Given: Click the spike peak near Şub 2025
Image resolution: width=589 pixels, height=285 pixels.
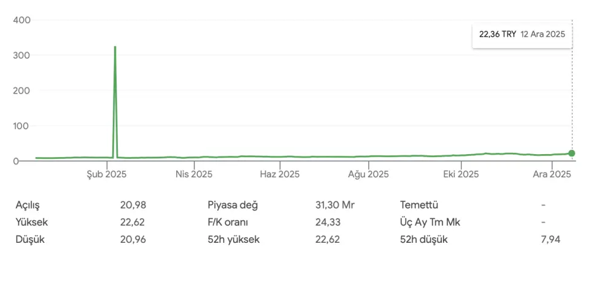Looking at the screenshot, I should point(115,48).
